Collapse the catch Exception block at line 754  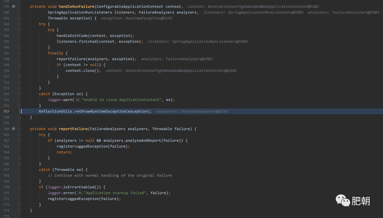coord(19,94)
